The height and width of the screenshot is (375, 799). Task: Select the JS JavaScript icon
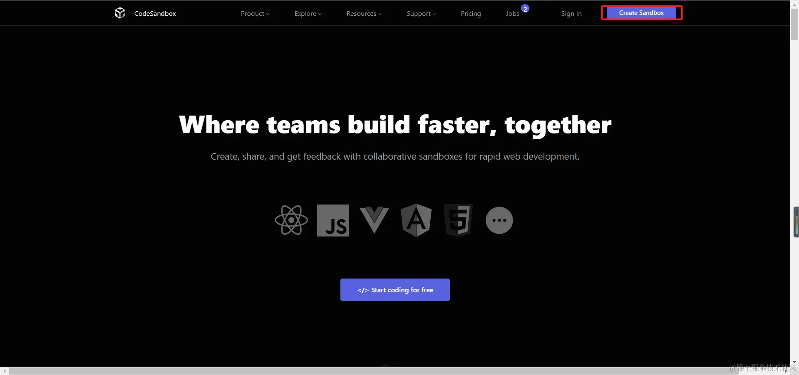[333, 220]
